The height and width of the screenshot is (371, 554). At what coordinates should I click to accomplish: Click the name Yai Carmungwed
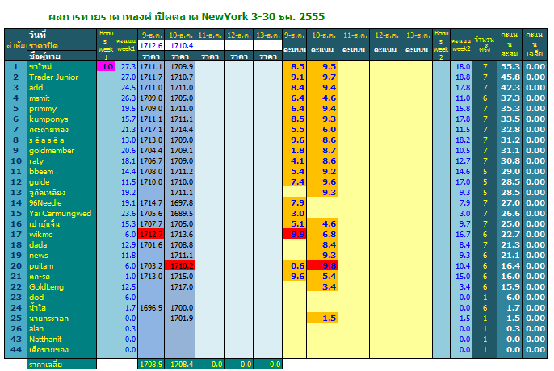click(60, 214)
